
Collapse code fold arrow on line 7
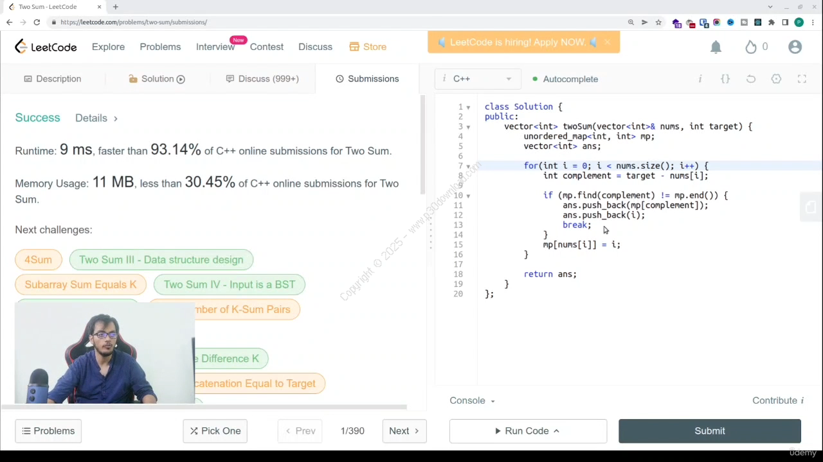(x=468, y=166)
